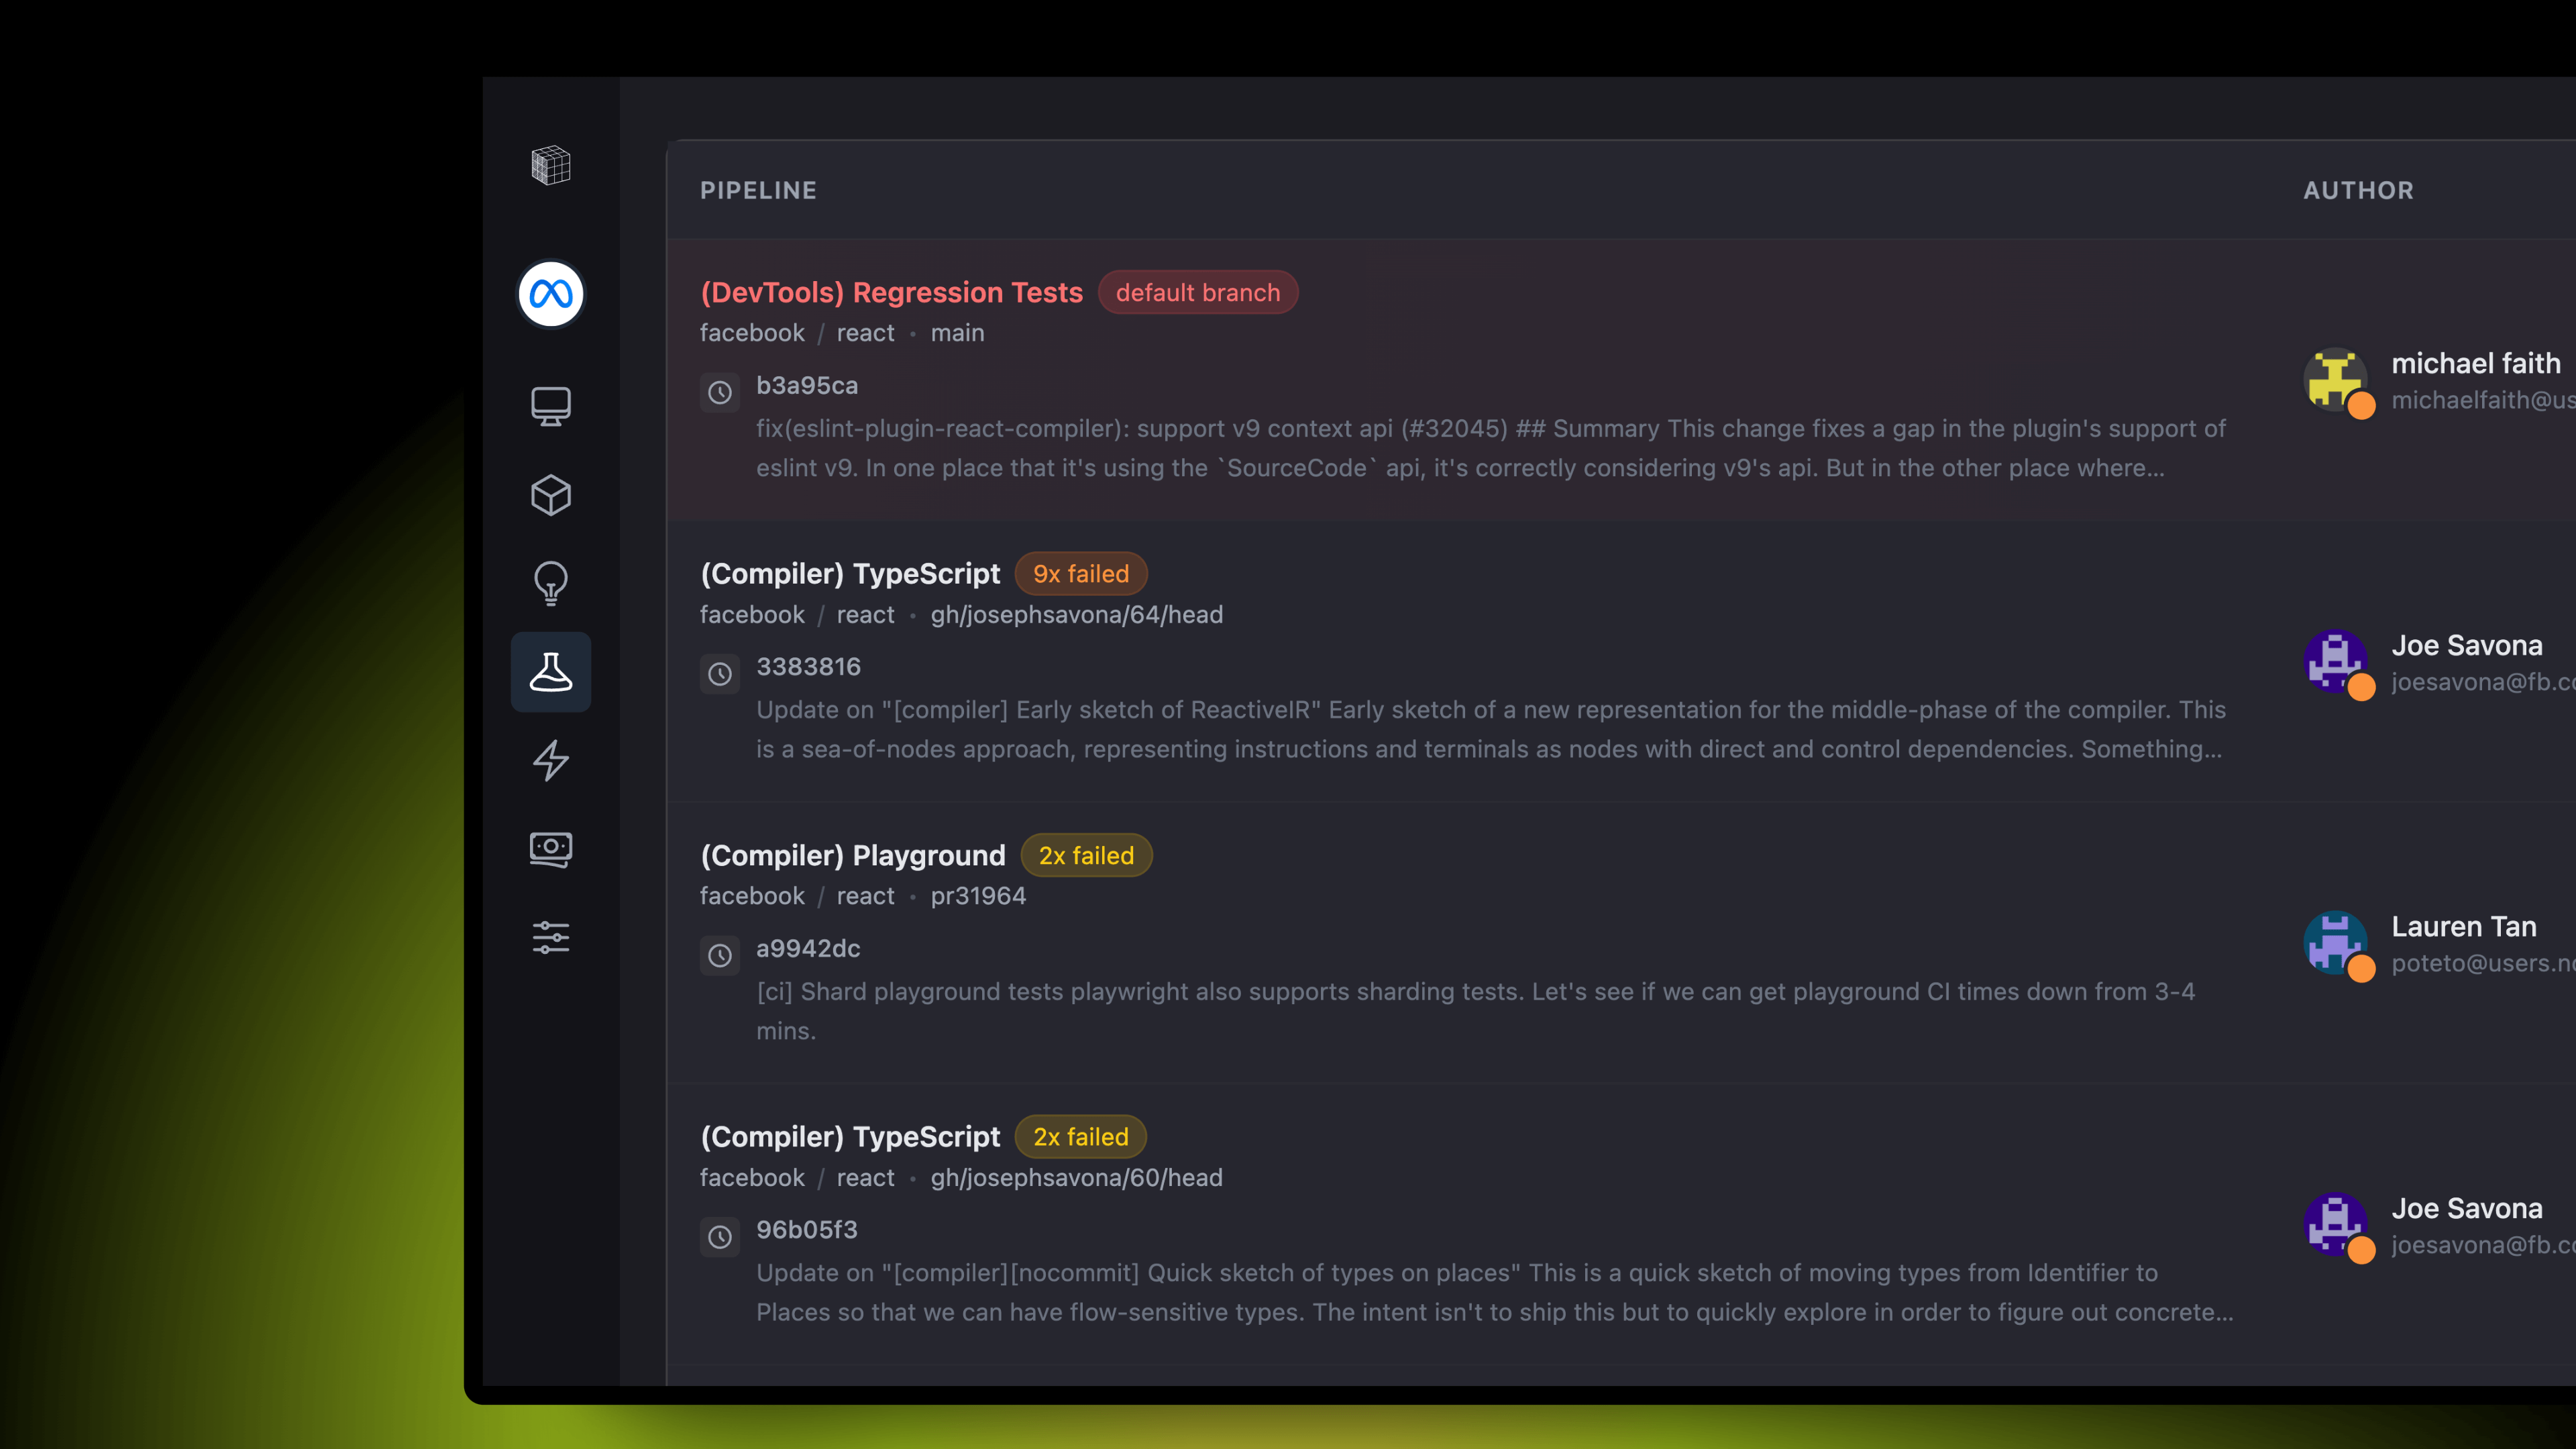Open the monitor icon in sidebar
The image size is (2576, 1449).
click(550, 406)
